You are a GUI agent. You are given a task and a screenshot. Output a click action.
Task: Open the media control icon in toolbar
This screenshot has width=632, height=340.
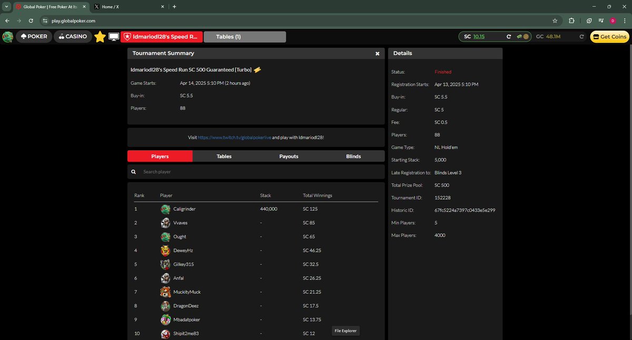coord(601,21)
